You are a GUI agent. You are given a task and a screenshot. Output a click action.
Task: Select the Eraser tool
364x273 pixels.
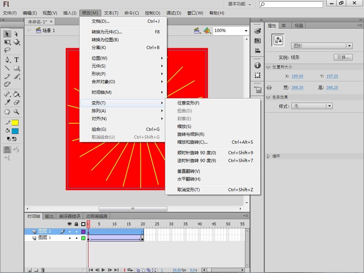click(16, 102)
